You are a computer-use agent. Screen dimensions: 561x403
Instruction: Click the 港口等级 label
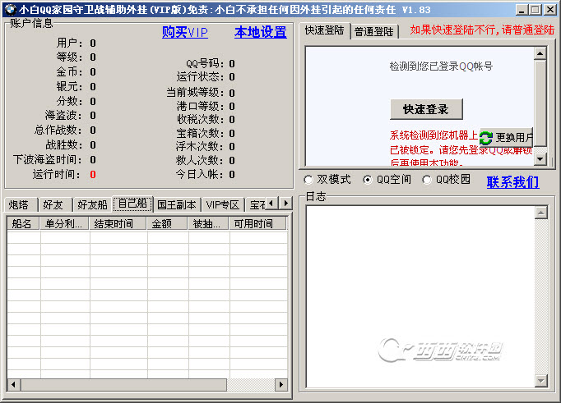tap(201, 106)
